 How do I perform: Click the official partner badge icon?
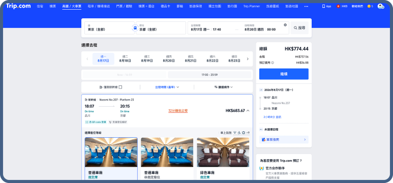point(262,168)
